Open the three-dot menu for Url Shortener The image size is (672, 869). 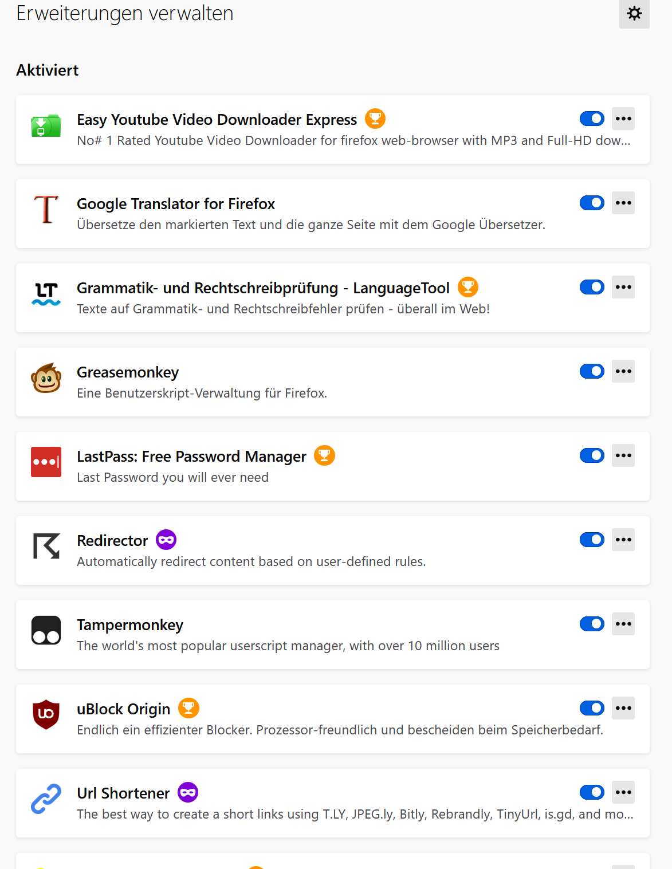click(623, 792)
